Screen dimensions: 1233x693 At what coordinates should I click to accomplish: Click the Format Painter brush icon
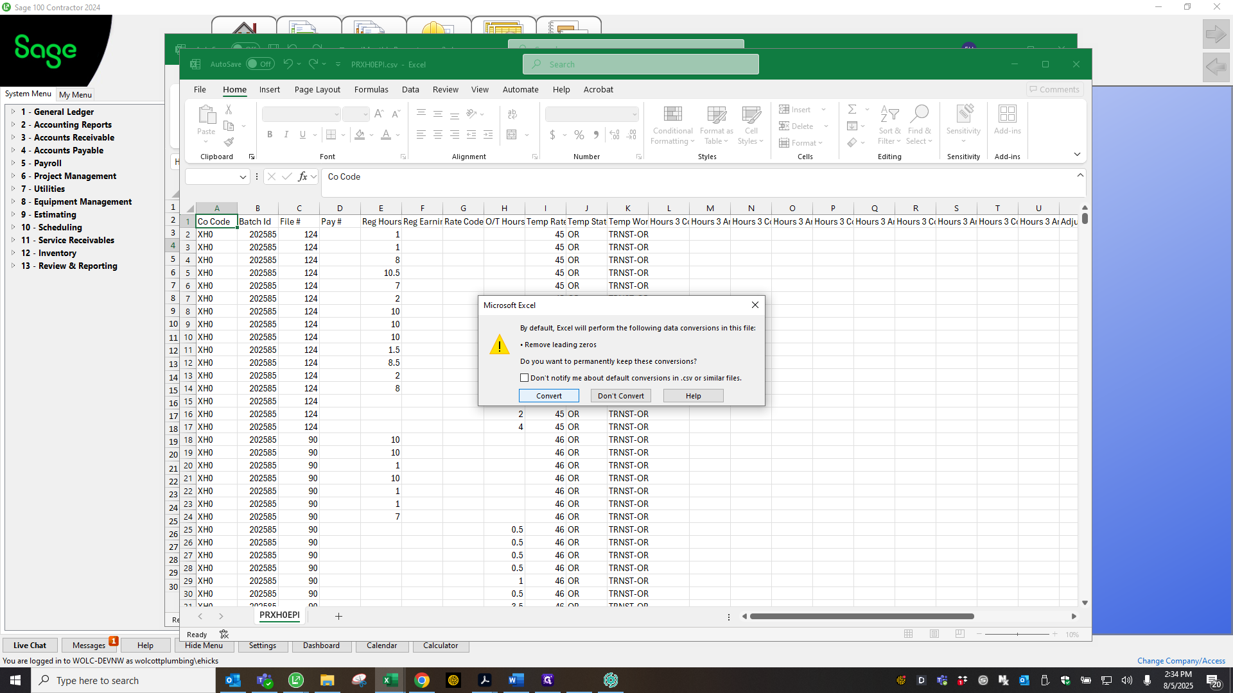tap(229, 142)
